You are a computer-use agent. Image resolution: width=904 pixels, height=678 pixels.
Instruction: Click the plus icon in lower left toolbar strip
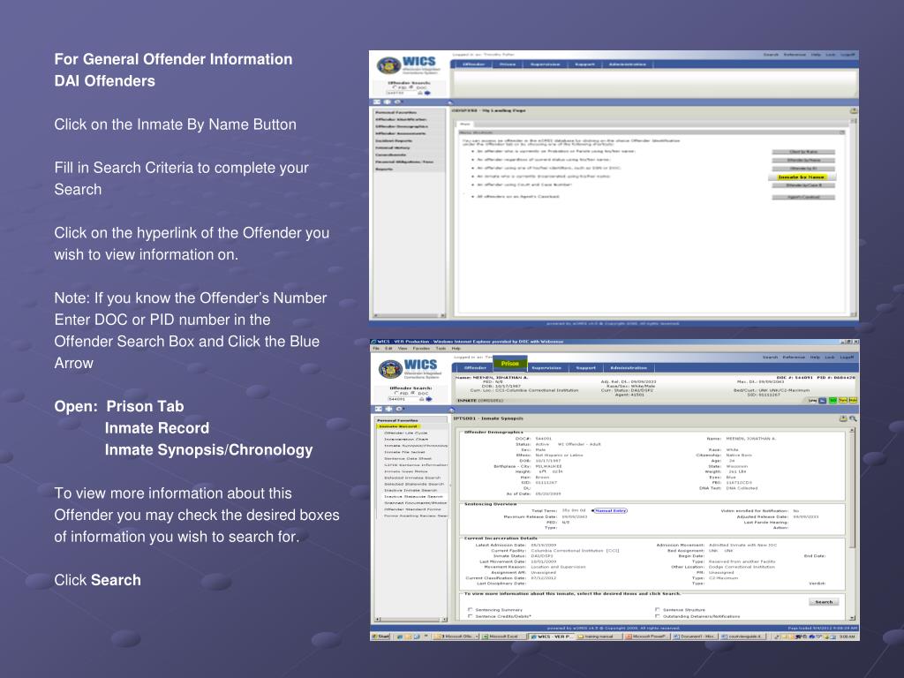click(x=388, y=409)
